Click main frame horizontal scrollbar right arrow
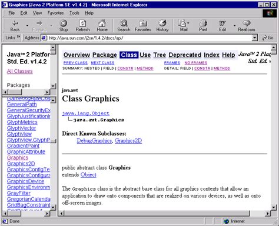This screenshot has height=226, width=279. pos(267,214)
